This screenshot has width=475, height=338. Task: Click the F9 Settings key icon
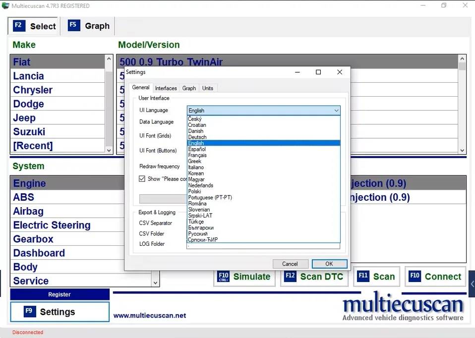click(30, 311)
